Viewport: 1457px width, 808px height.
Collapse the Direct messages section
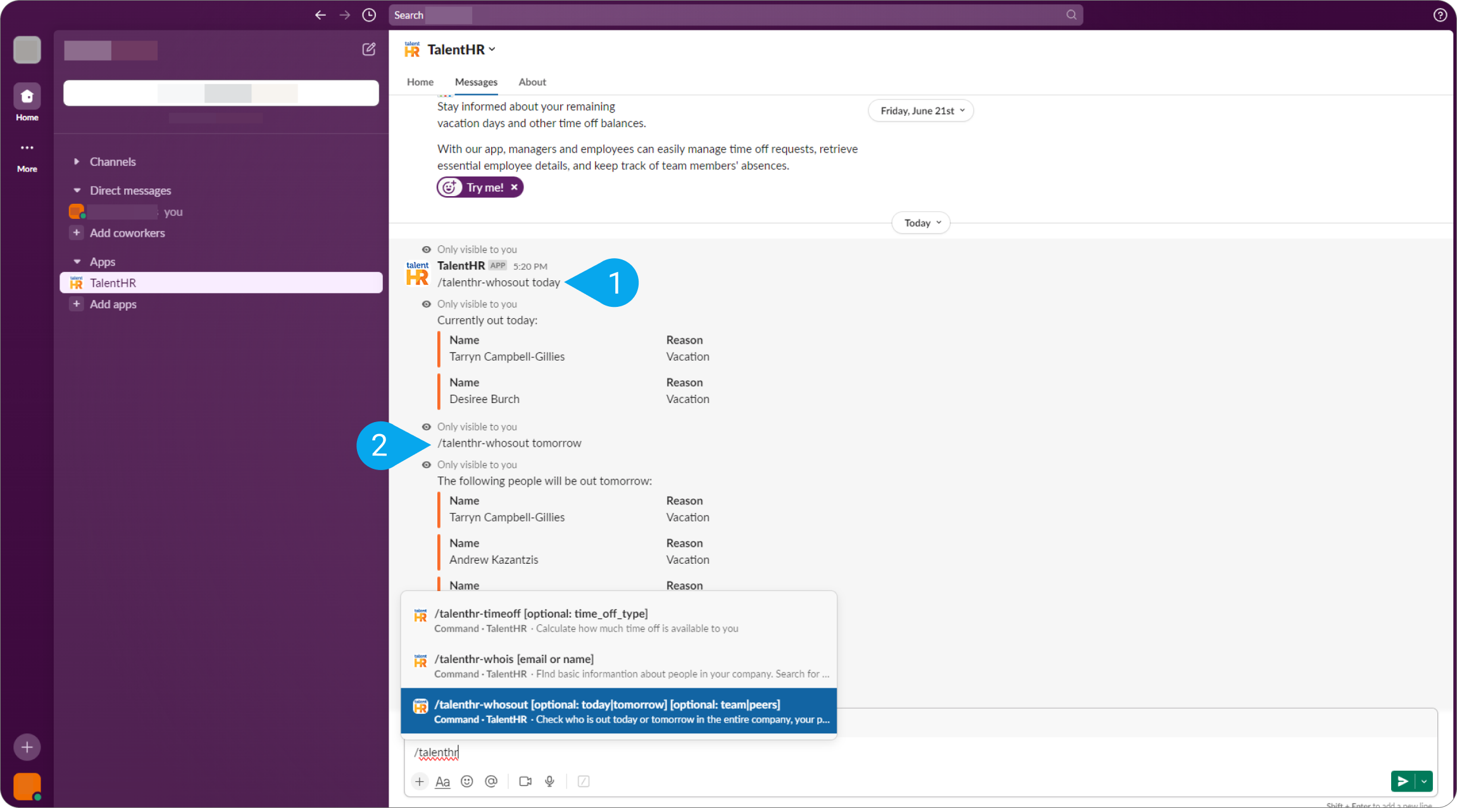[77, 190]
